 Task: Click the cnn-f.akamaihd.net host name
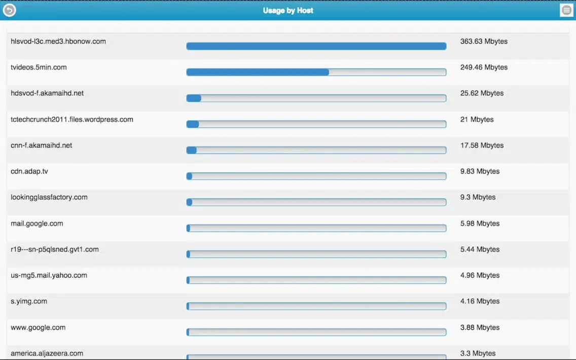(42, 146)
